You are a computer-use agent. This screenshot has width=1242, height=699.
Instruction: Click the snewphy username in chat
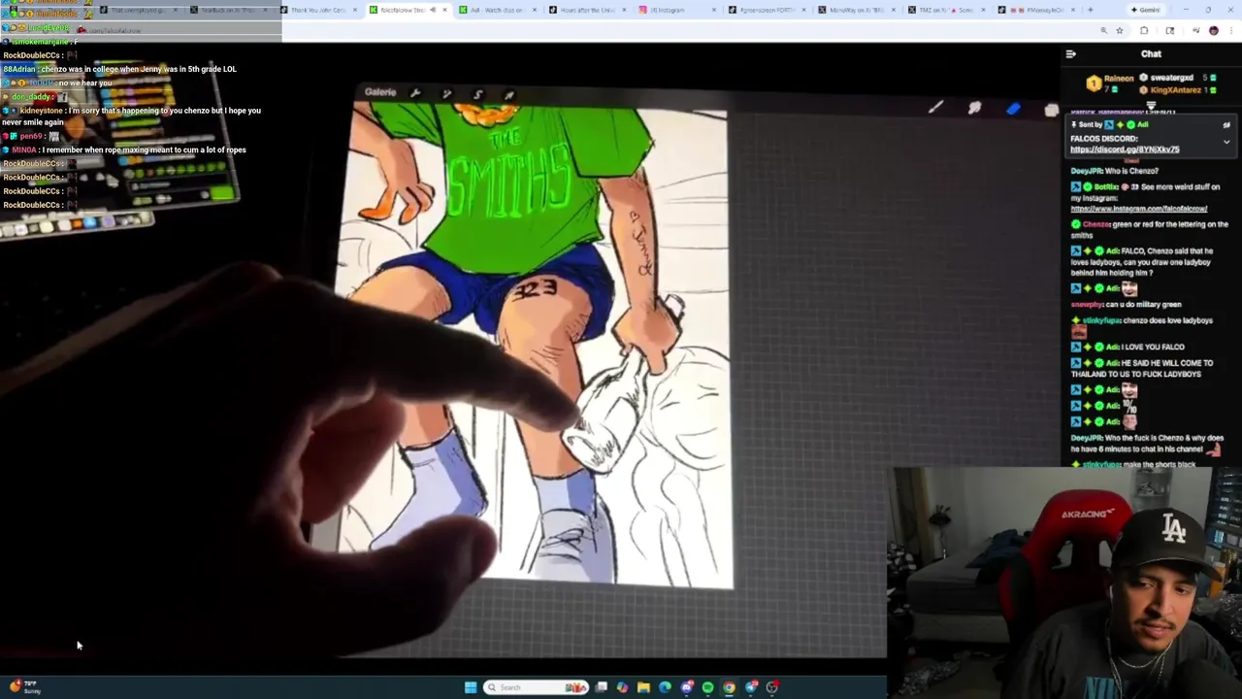[x=1087, y=304]
